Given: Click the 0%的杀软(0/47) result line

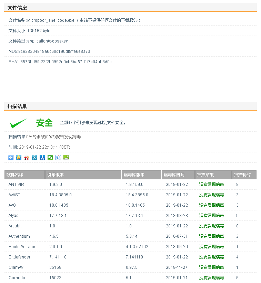Looking at the screenshot, I should (44, 137).
